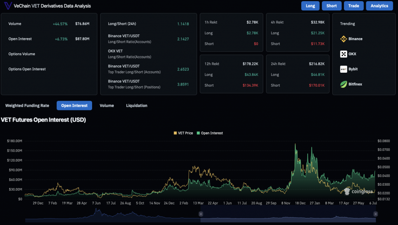The image size is (398, 225).
Task: Click the Binance exchange icon
Action: [x=344, y=39]
